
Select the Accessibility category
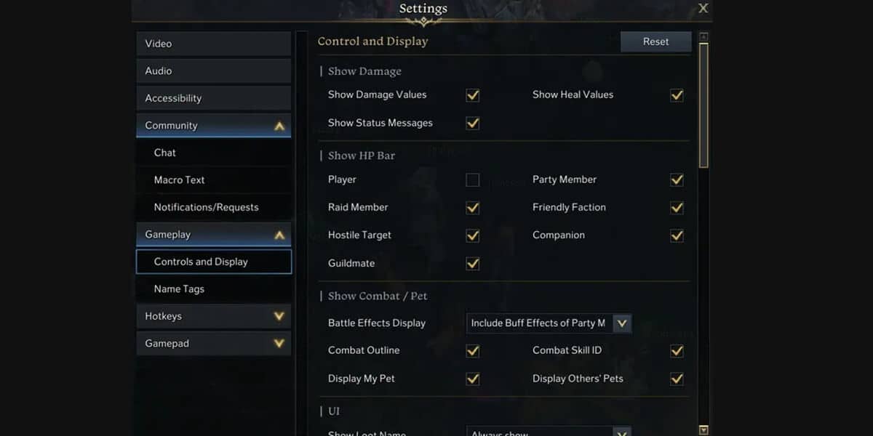[x=213, y=98]
